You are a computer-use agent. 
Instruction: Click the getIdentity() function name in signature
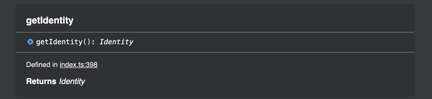tap(59, 42)
